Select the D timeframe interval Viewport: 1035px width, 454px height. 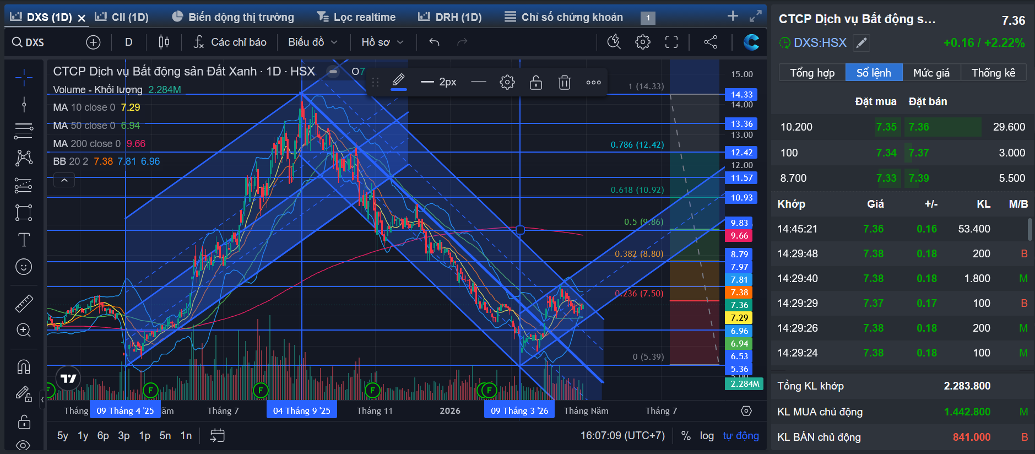(128, 42)
